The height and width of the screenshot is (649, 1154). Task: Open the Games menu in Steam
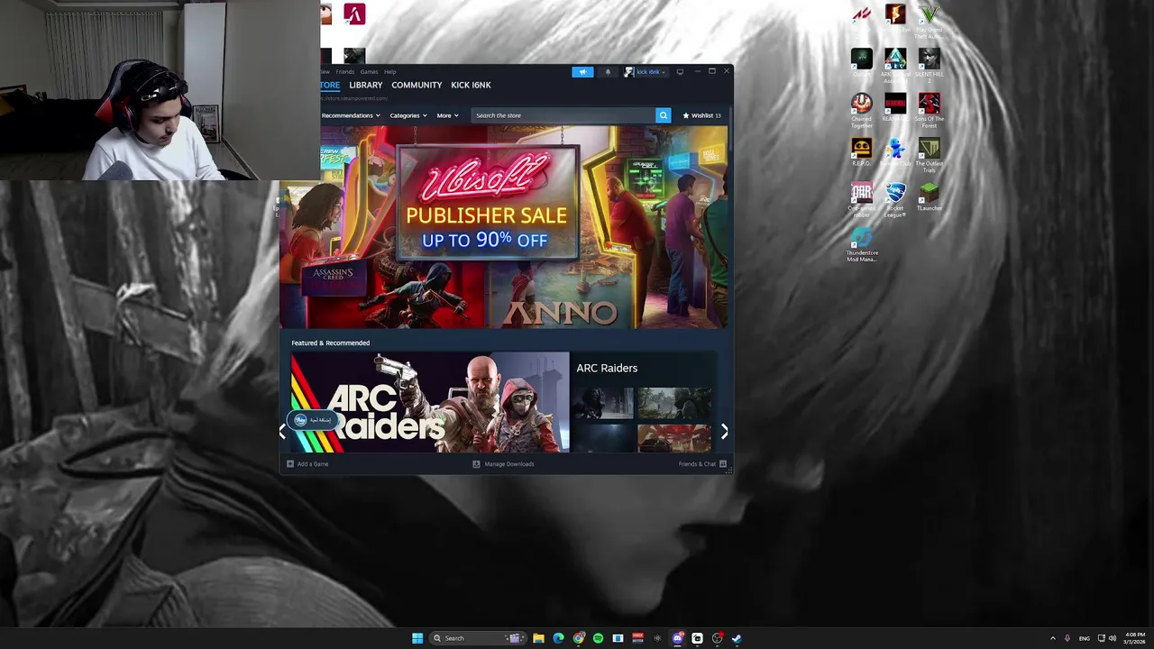pos(369,72)
